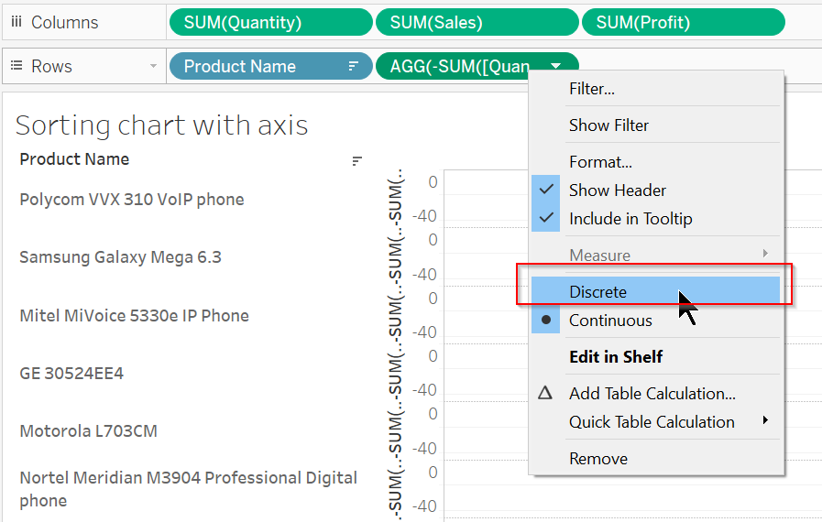Select the Discrete option

(655, 291)
